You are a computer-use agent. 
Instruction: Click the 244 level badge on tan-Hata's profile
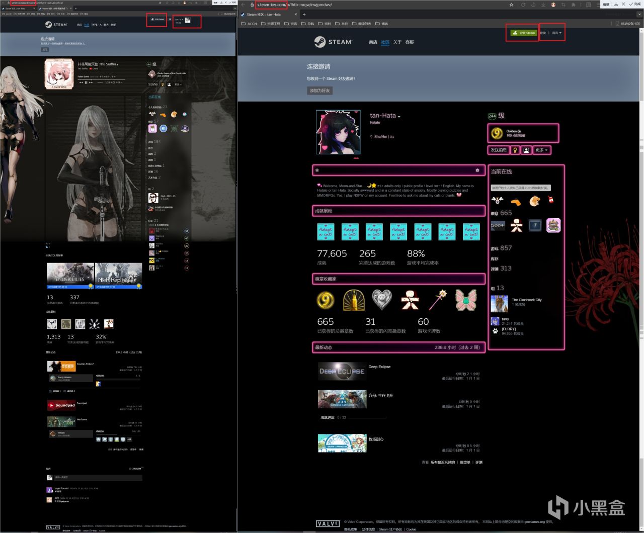pyautogui.click(x=492, y=116)
